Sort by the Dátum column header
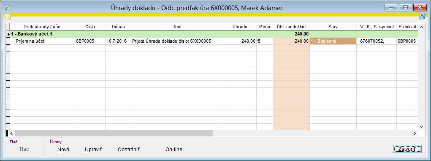The height and width of the screenshot is (161, 431). pyautogui.click(x=118, y=27)
